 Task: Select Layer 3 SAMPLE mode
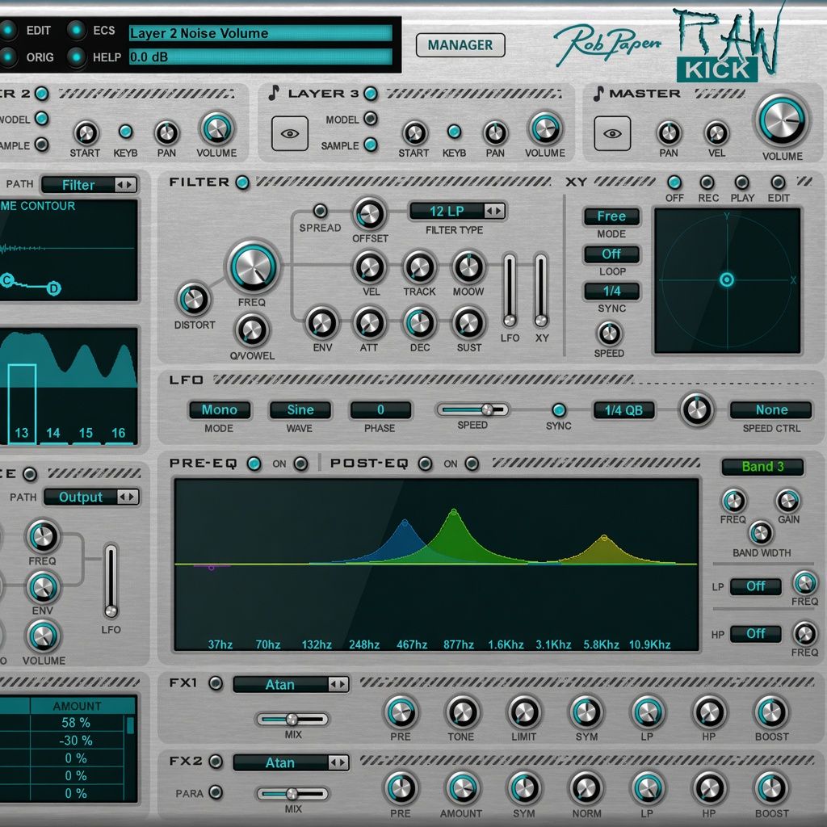(371, 145)
